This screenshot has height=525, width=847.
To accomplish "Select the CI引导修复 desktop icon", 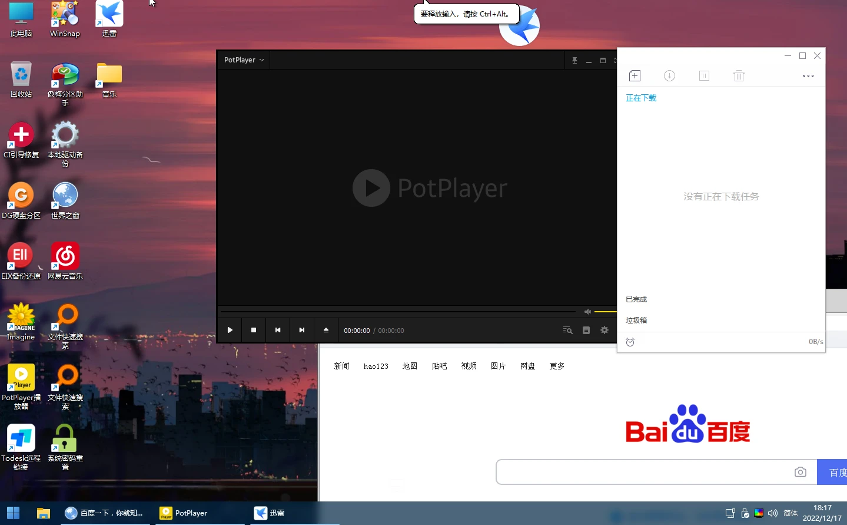I will 21,140.
